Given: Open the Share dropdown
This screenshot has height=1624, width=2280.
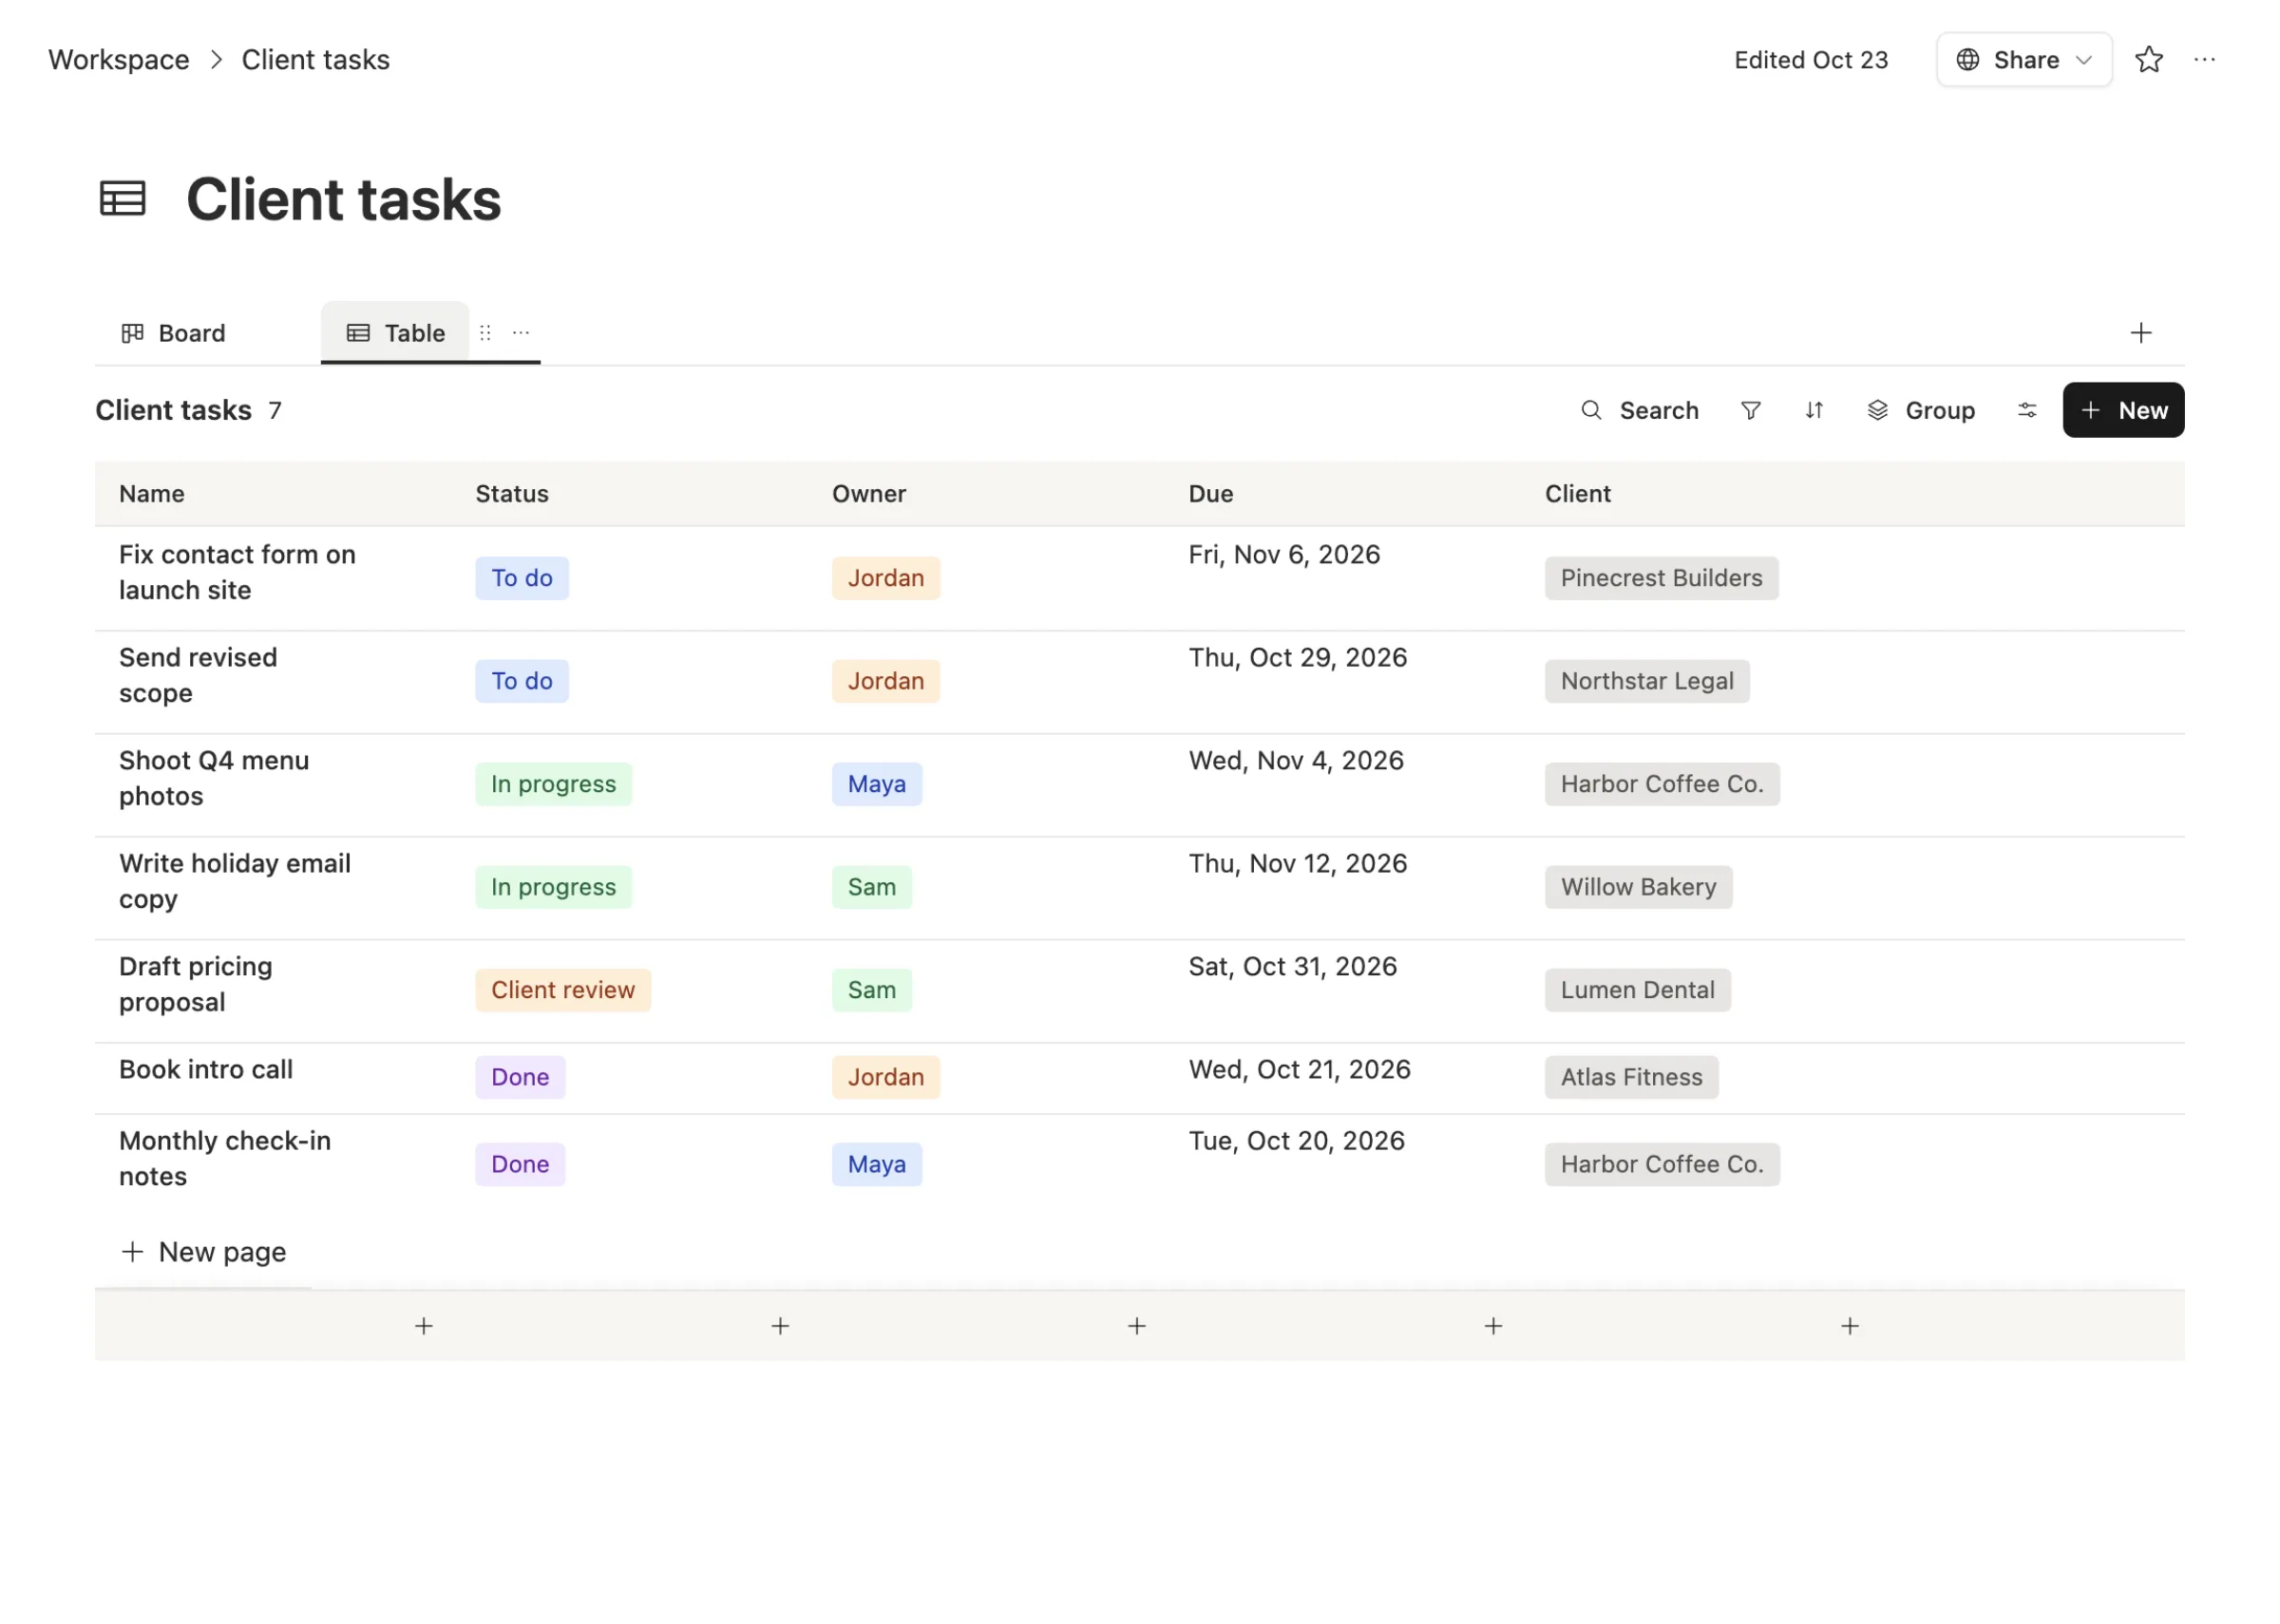Looking at the screenshot, I should (2025, 60).
